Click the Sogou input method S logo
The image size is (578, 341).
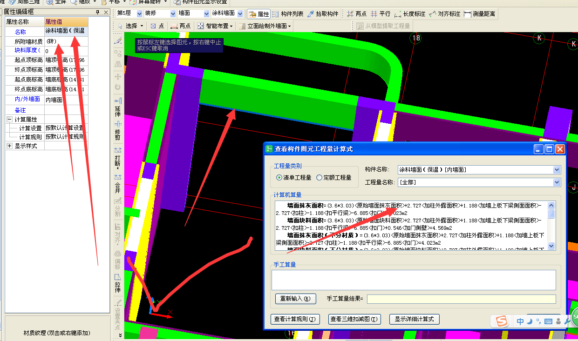501,321
